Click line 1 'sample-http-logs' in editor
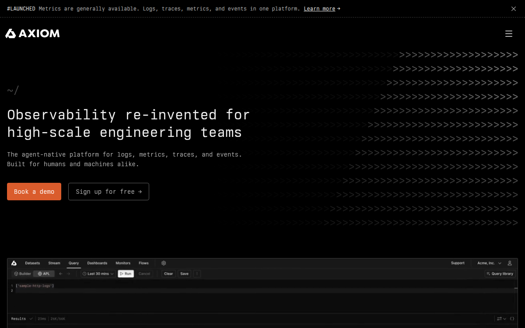 35,286
